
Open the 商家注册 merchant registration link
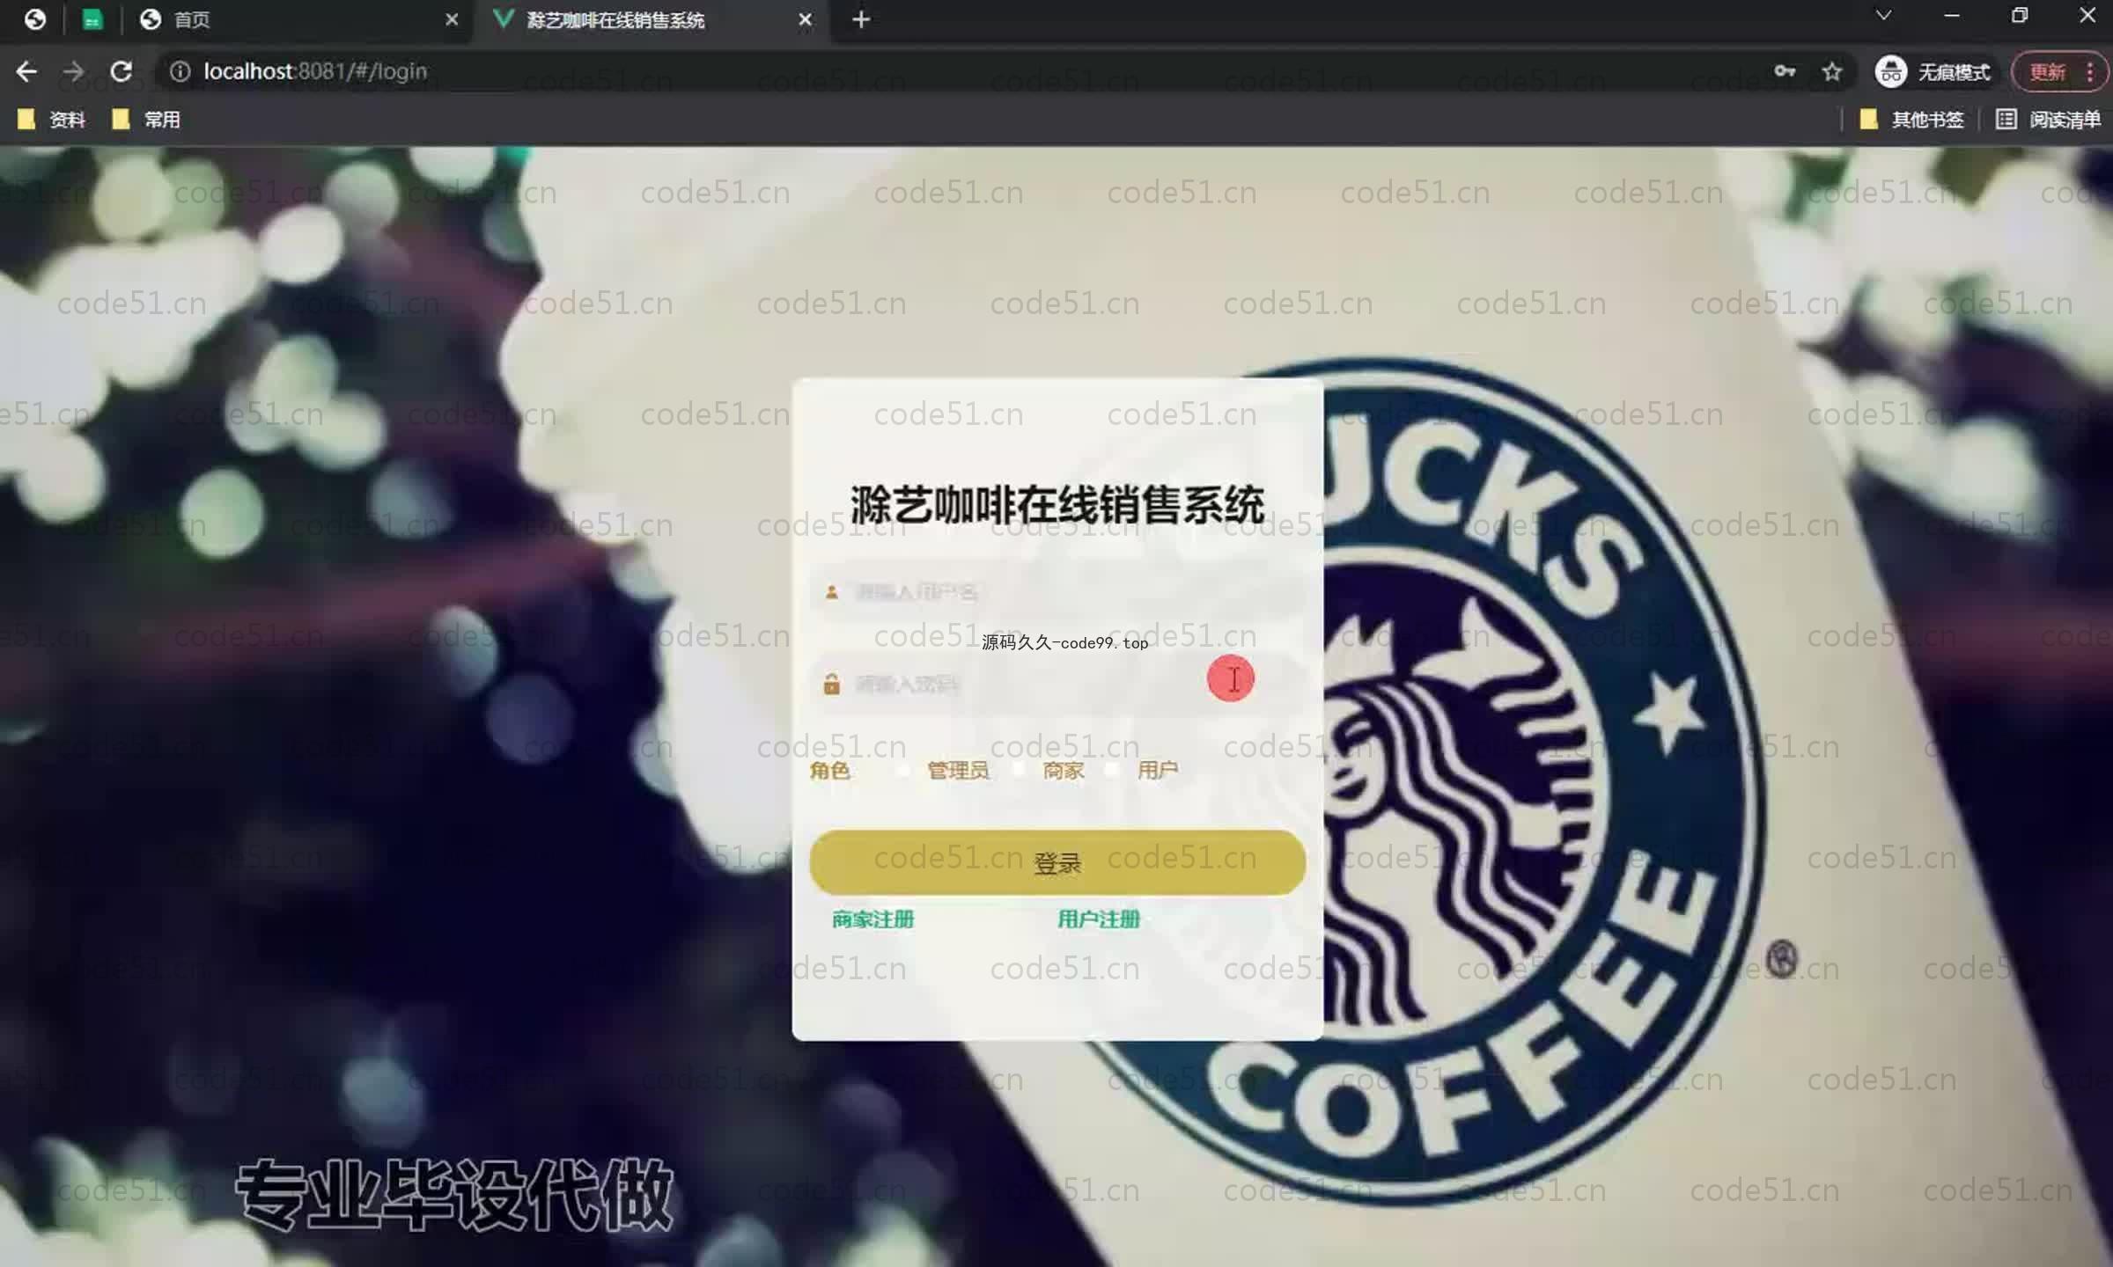[873, 919]
